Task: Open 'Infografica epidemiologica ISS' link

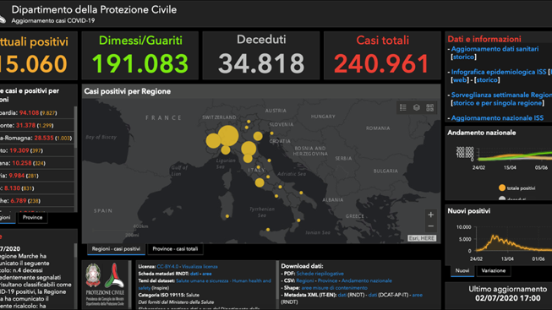Action: click(499, 72)
